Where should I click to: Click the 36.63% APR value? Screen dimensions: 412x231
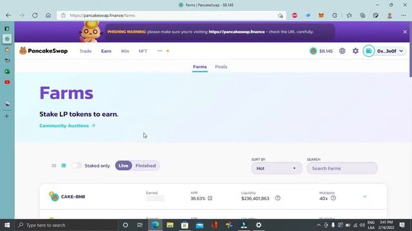pyautogui.click(x=198, y=198)
